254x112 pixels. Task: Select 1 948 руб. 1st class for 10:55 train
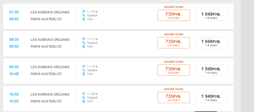coord(211,97)
